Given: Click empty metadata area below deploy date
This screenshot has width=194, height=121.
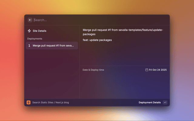Looking at the screenshot, I should click(x=124, y=86).
